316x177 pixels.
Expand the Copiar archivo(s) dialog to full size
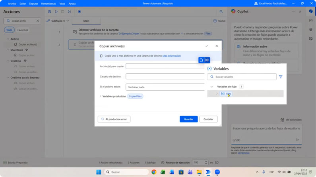click(x=207, y=46)
